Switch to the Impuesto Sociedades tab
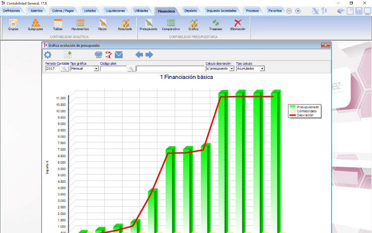 tap(221, 11)
